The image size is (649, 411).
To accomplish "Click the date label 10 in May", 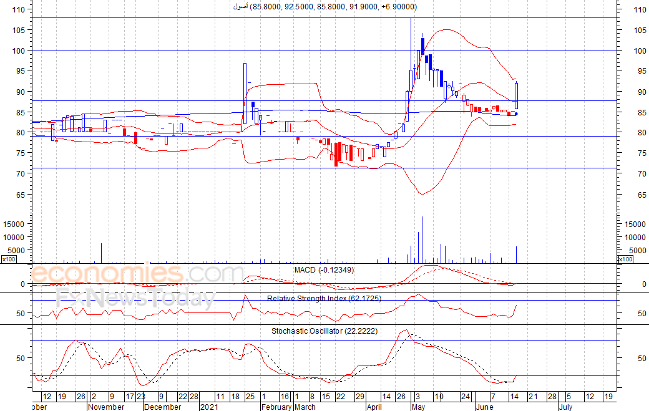I will pos(439,397).
